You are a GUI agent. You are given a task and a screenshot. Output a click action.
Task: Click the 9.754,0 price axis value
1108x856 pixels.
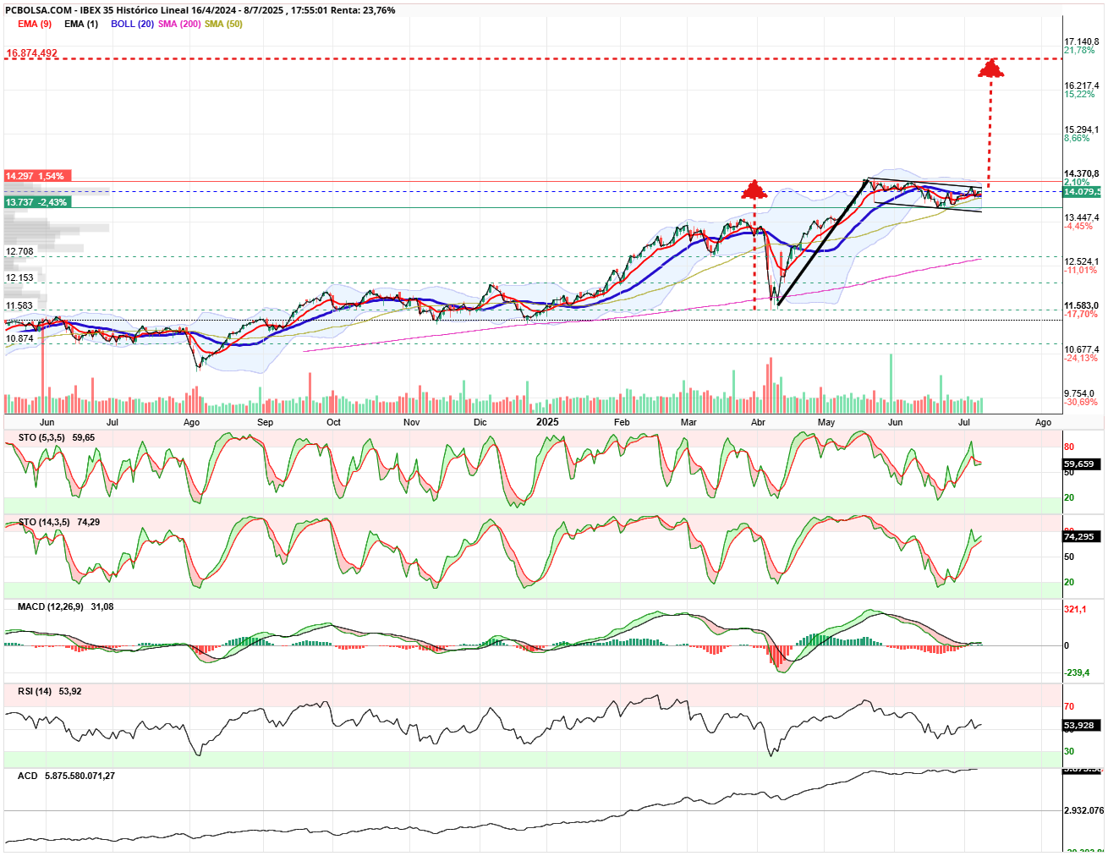1079,393
